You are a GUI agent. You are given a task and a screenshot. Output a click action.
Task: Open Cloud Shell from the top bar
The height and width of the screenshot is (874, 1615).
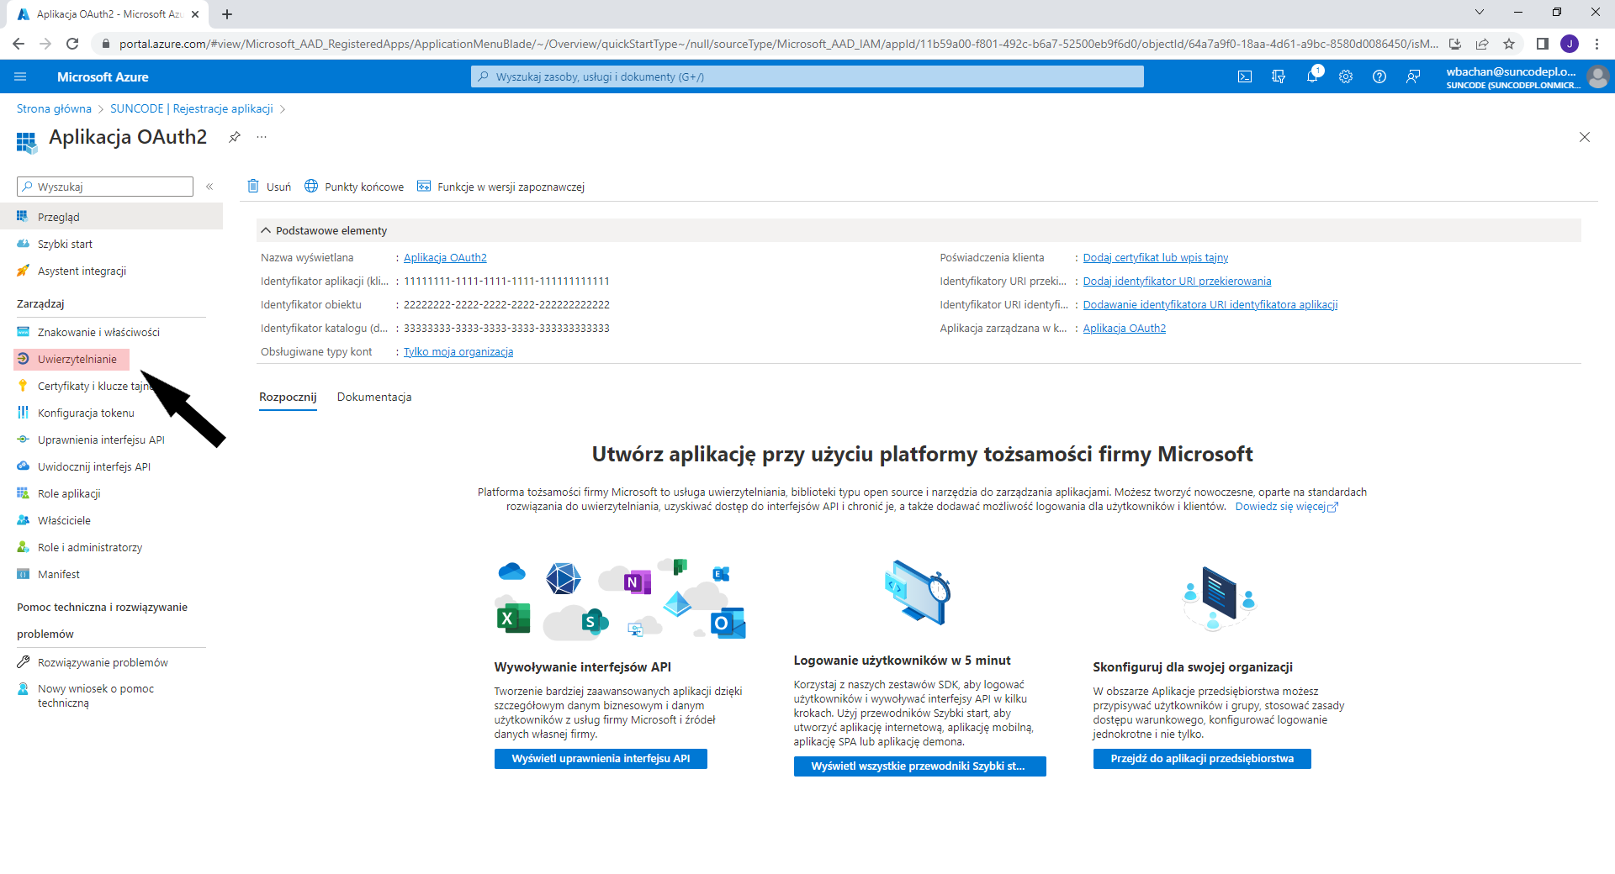click(1245, 76)
